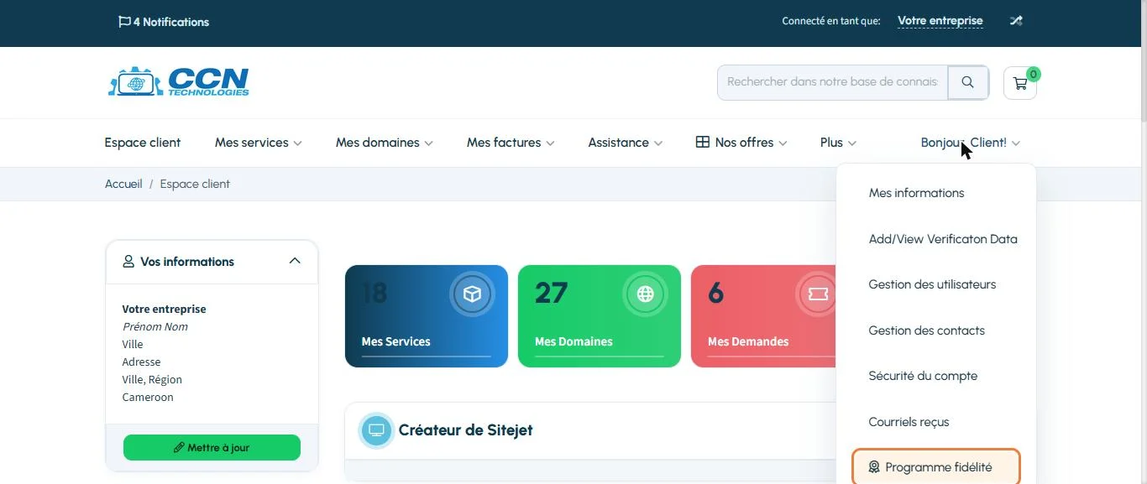Screen dimensions: 1147x484
Task: Open the Mes Demandes card with 6
Action: [x=763, y=316]
